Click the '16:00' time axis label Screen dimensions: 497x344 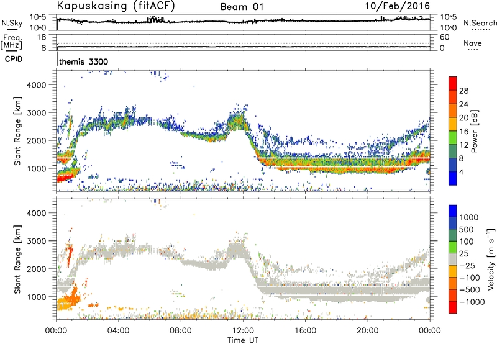click(305, 331)
